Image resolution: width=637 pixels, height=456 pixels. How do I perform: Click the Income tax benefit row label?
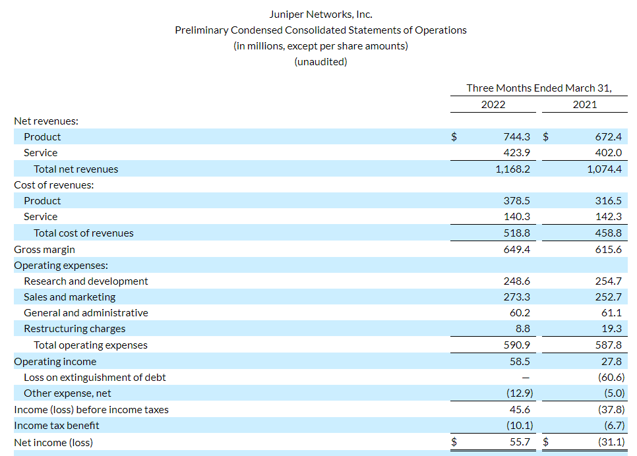pyautogui.click(x=56, y=425)
